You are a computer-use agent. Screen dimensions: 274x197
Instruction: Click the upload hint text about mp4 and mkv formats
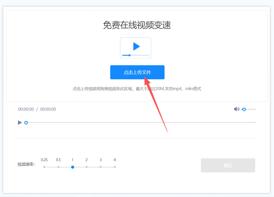click(x=136, y=89)
